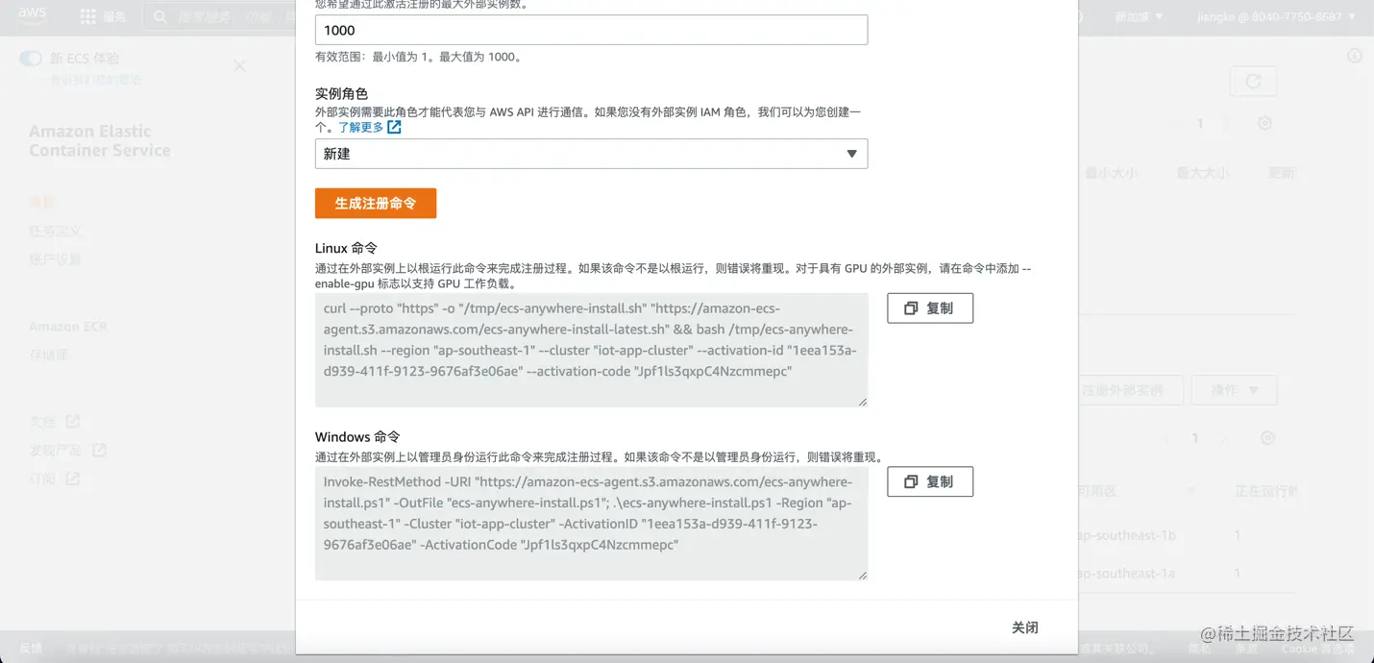The width and height of the screenshot is (1374, 663).
Task: Click 关闭 to dismiss the dialog
Action: click(x=1025, y=627)
